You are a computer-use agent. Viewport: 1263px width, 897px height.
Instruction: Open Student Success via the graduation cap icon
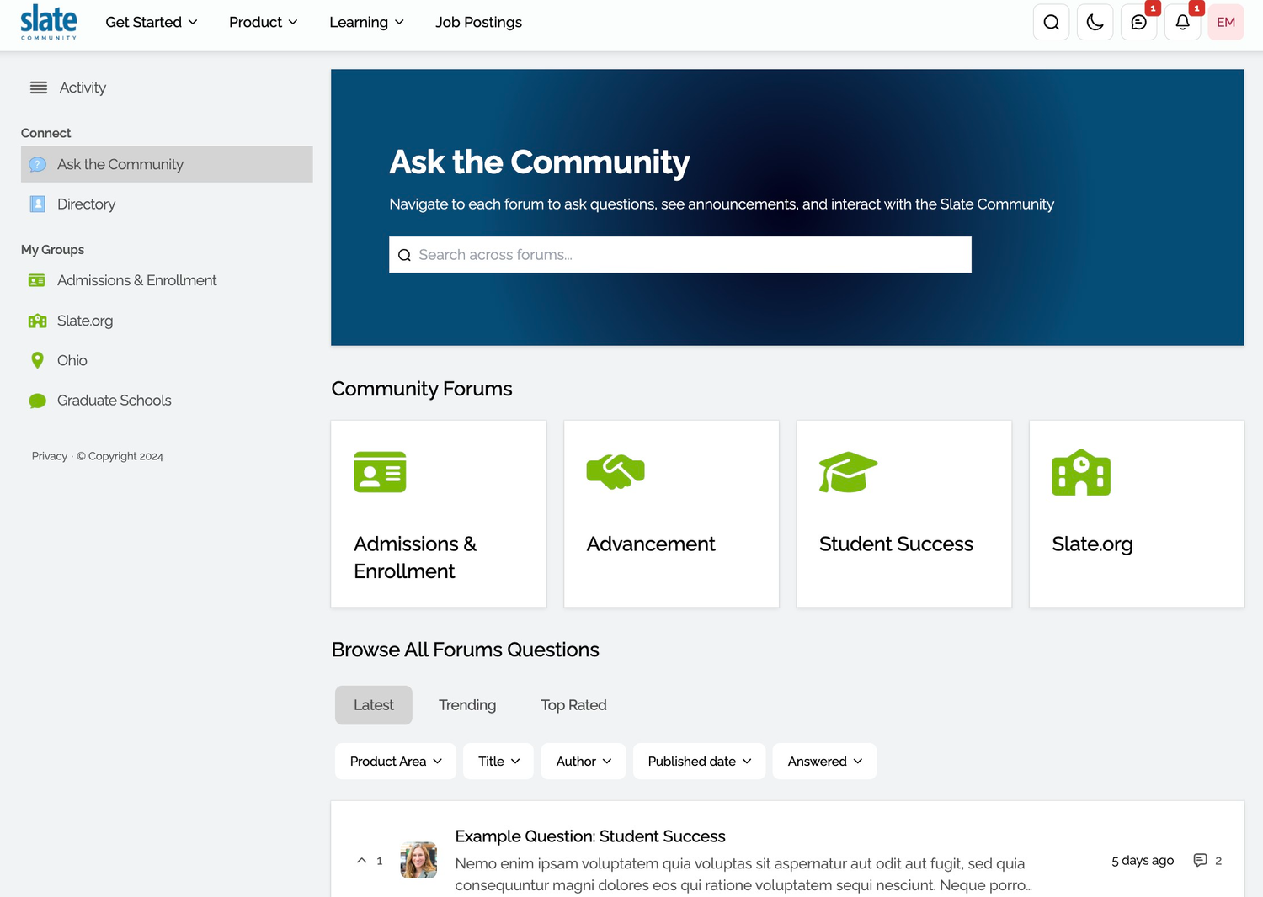847,472
